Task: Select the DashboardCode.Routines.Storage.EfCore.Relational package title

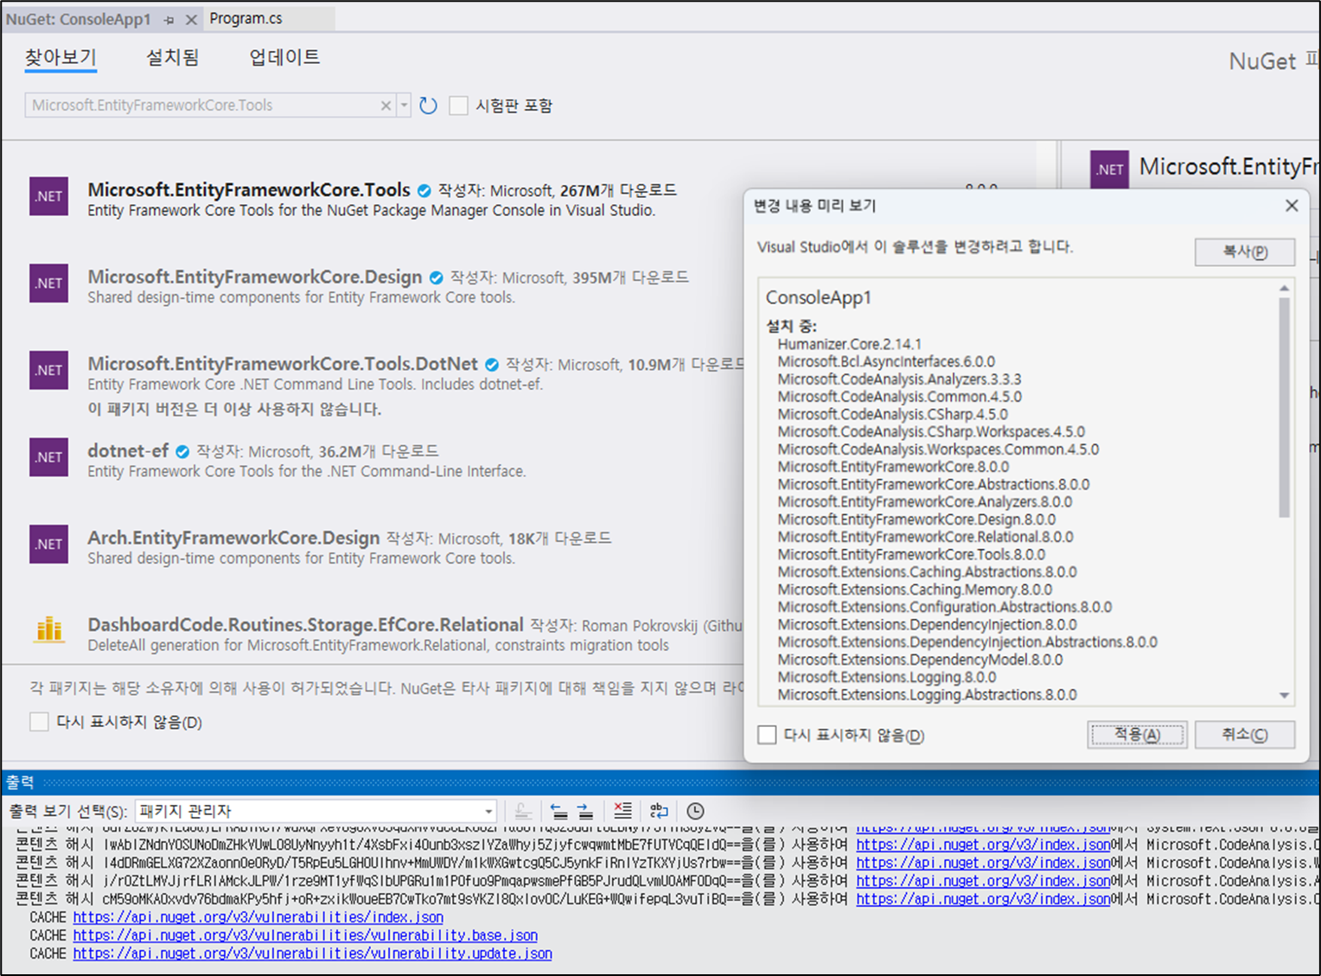Action: click(x=305, y=624)
